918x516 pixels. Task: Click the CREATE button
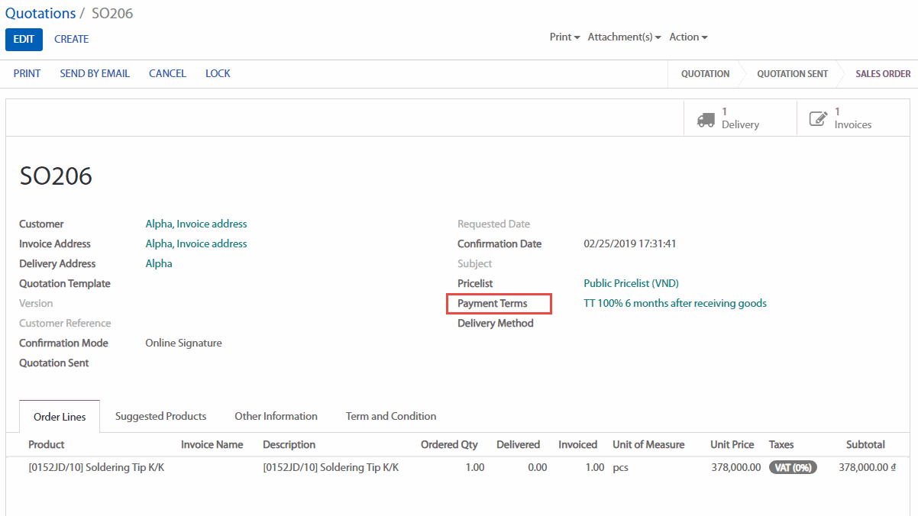tap(71, 40)
